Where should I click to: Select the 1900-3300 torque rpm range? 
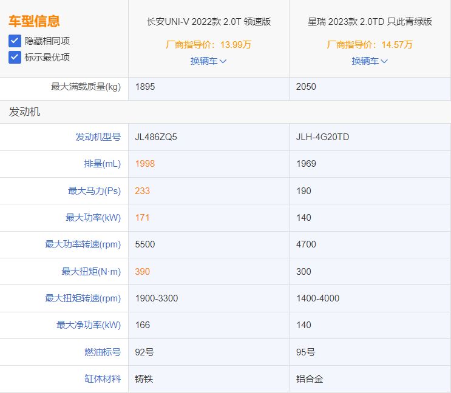157,298
